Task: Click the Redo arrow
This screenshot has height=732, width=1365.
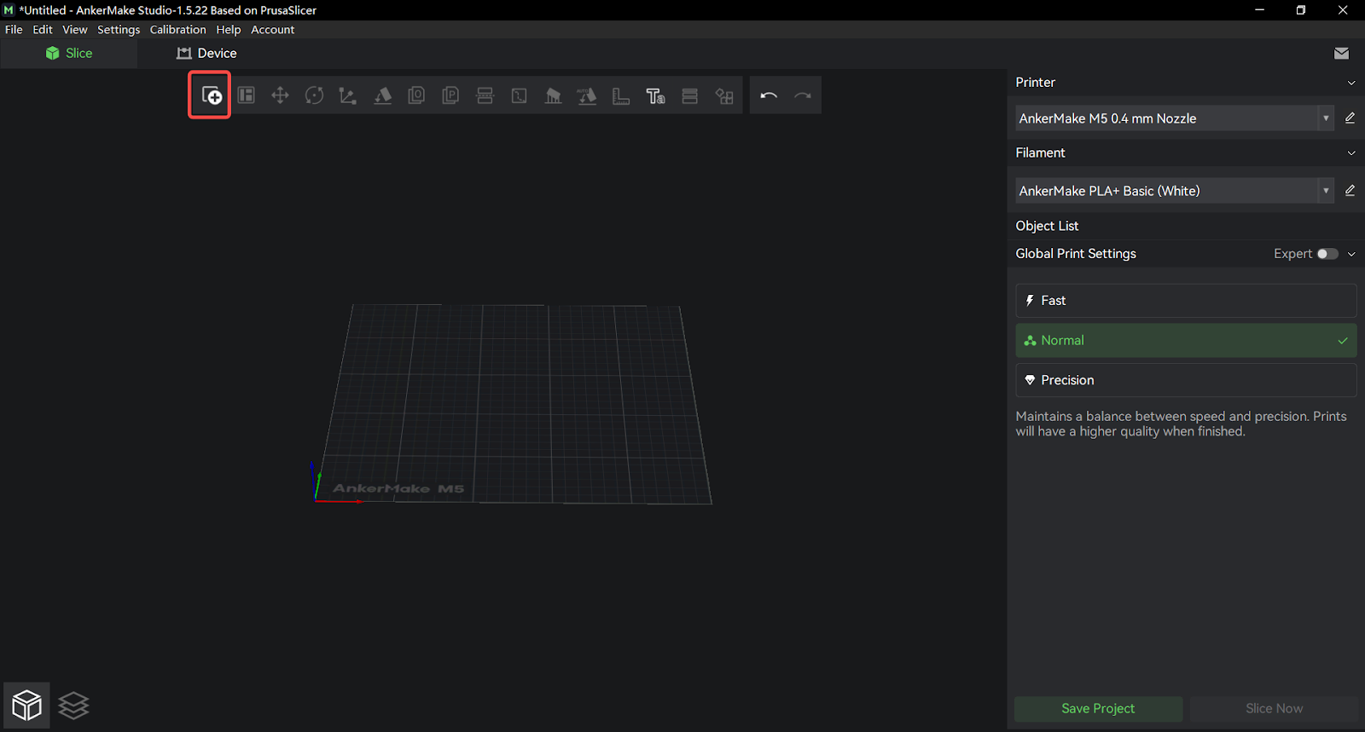Action: [x=803, y=95]
